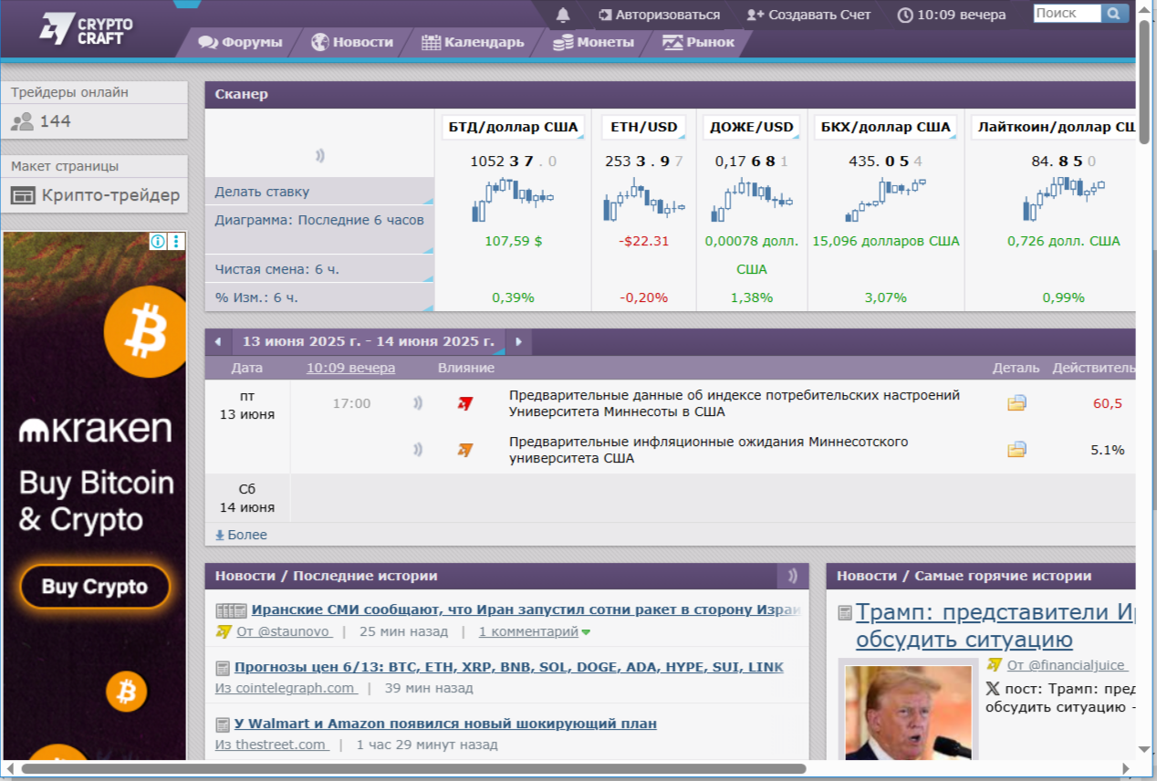Open the Крипто-трейдер page layout selector
The width and height of the screenshot is (1157, 781).
(x=95, y=195)
